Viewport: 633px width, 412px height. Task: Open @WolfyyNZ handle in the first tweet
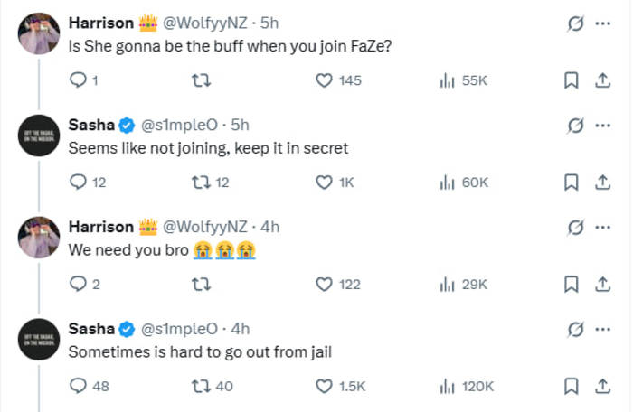click(207, 23)
